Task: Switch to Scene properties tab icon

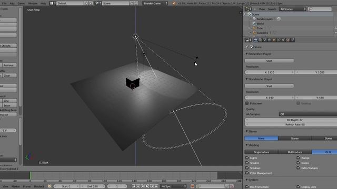Action: [265, 40]
